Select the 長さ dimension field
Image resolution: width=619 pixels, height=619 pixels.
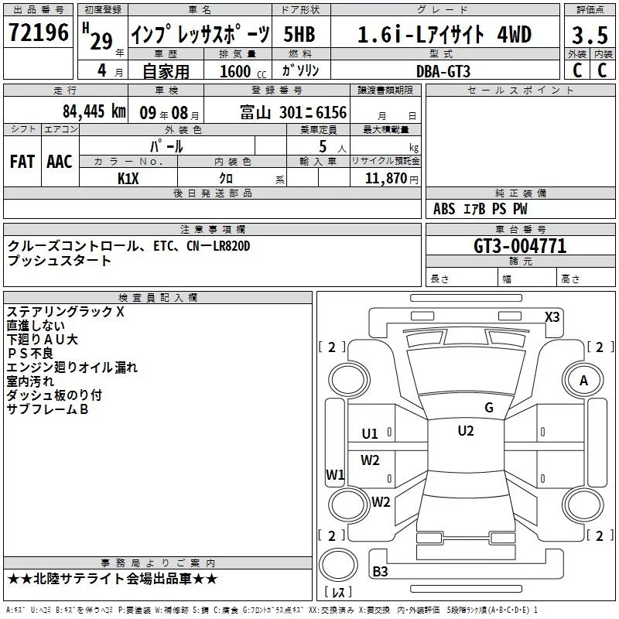pos(461,279)
